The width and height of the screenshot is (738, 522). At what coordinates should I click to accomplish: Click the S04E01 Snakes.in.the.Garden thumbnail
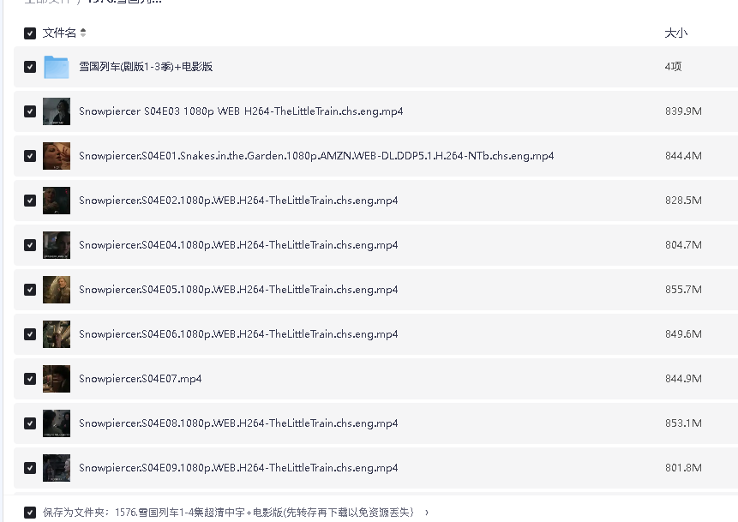pos(56,155)
